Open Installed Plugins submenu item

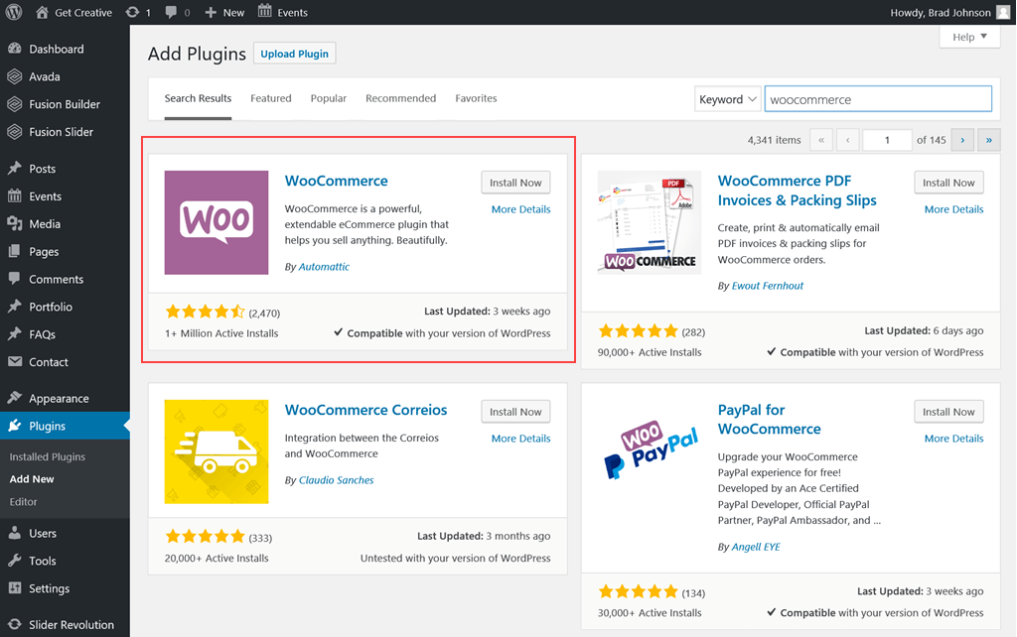(48, 456)
